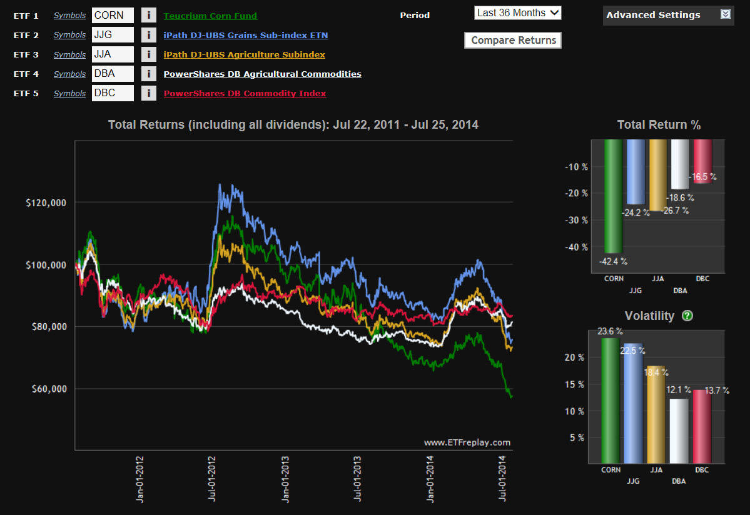Open iPath DJ-UBS Grains Sub-index ETN link

pos(245,36)
